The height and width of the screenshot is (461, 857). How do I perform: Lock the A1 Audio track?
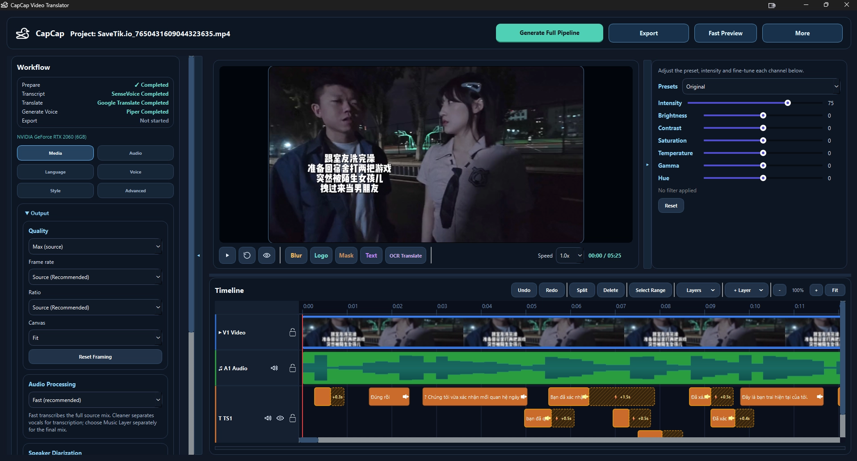[x=293, y=368]
